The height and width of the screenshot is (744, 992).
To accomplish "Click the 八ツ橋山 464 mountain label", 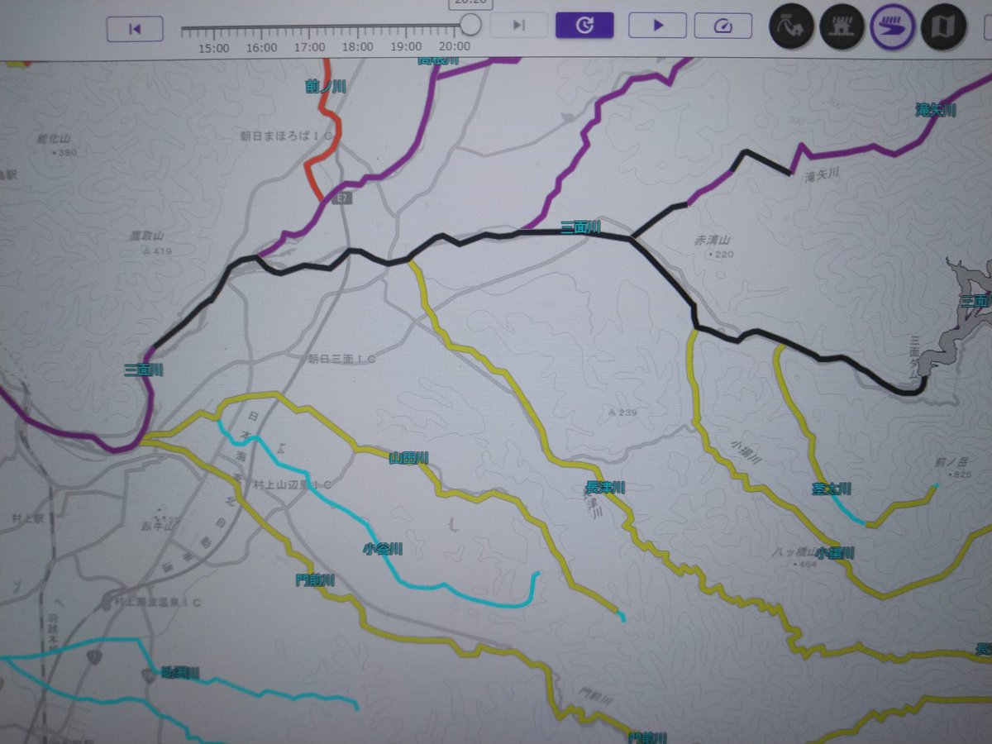I will (794, 557).
